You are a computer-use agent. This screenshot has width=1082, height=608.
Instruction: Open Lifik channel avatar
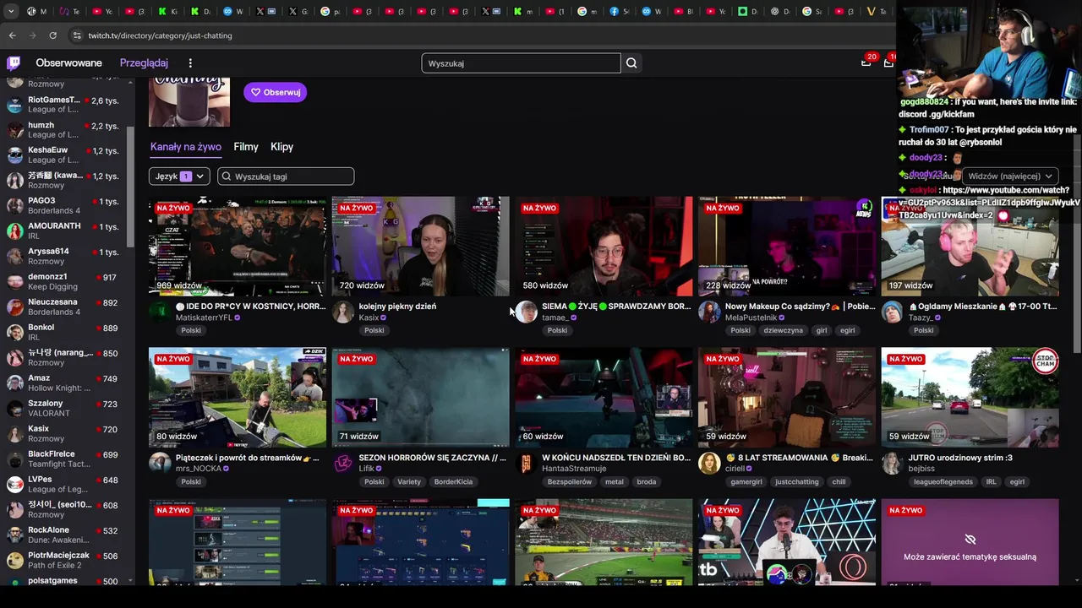coord(342,463)
